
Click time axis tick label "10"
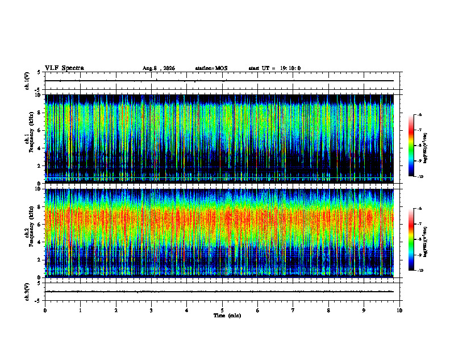pos(399,310)
